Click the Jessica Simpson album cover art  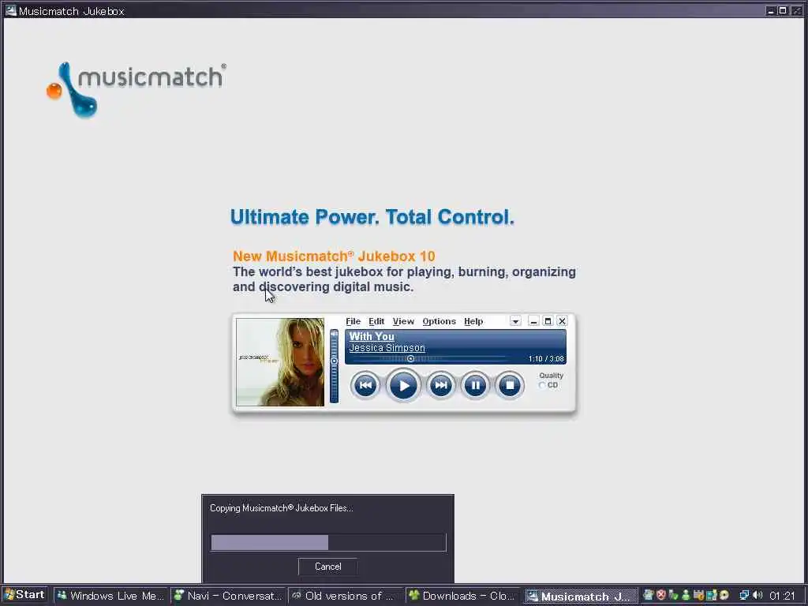coord(280,361)
